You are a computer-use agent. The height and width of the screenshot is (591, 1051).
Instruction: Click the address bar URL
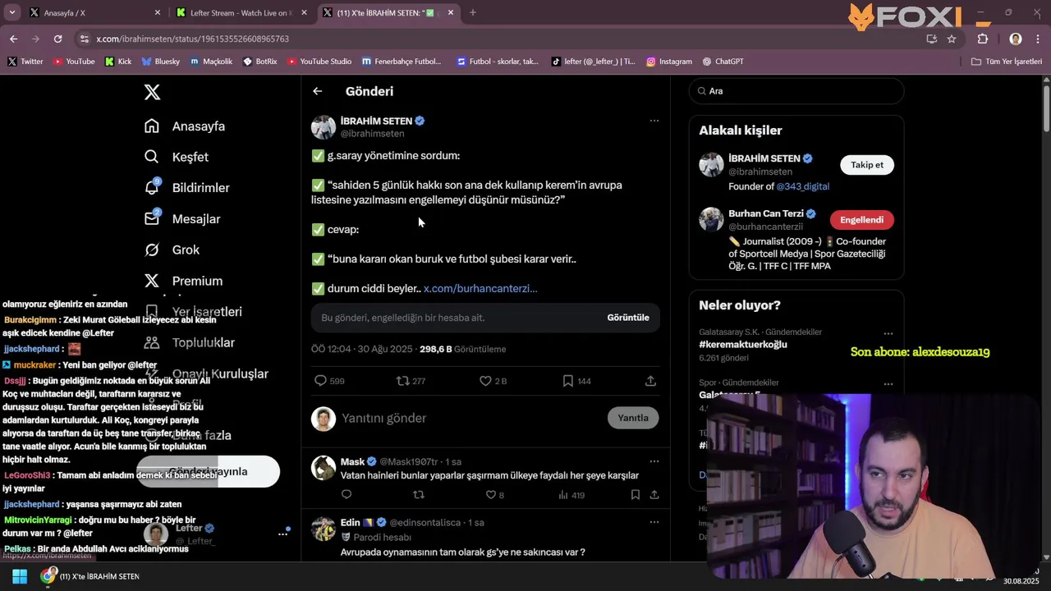(x=192, y=39)
